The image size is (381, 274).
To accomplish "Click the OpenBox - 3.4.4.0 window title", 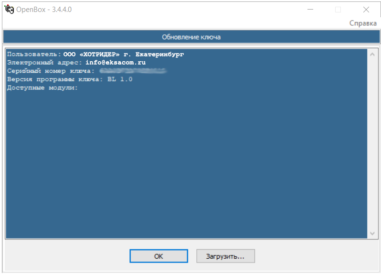I will tap(44, 10).
